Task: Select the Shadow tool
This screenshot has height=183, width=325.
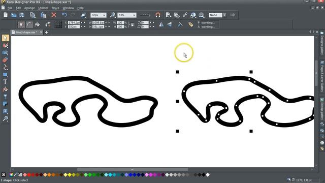Action: click(5, 104)
